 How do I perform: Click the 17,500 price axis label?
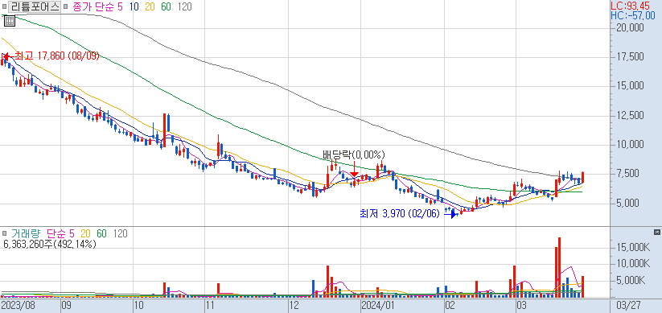pos(630,57)
